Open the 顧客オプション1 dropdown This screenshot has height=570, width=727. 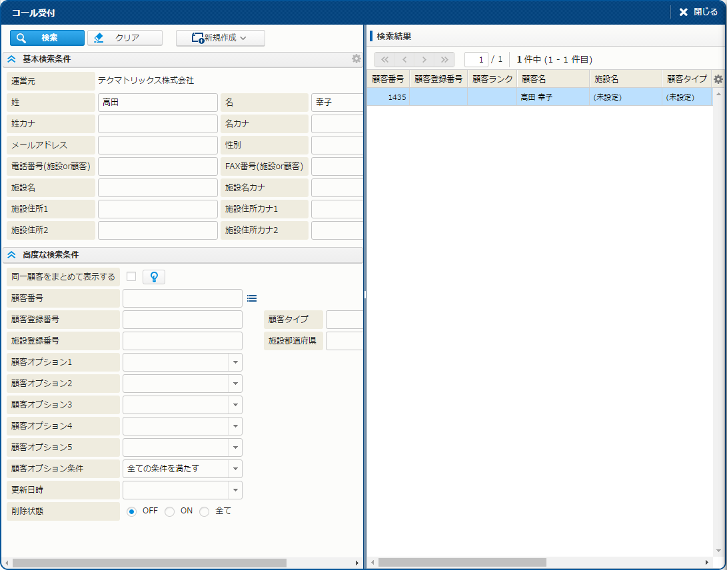click(x=235, y=362)
